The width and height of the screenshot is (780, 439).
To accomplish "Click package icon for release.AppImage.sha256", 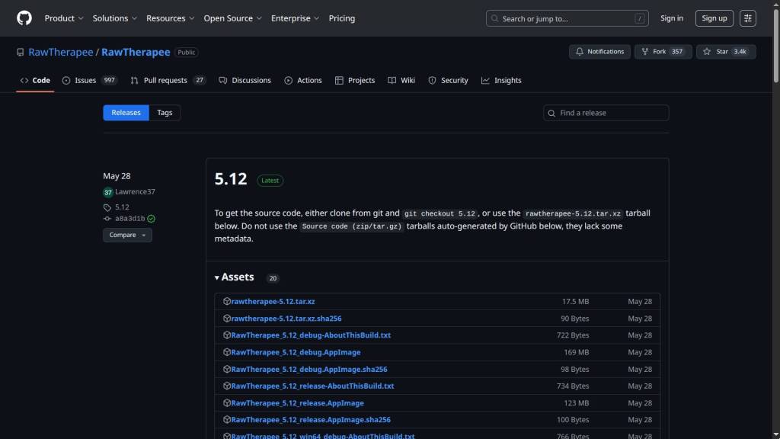I will [x=227, y=420].
